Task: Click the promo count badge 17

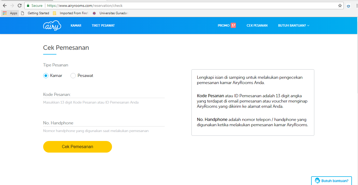Action: pos(233,25)
